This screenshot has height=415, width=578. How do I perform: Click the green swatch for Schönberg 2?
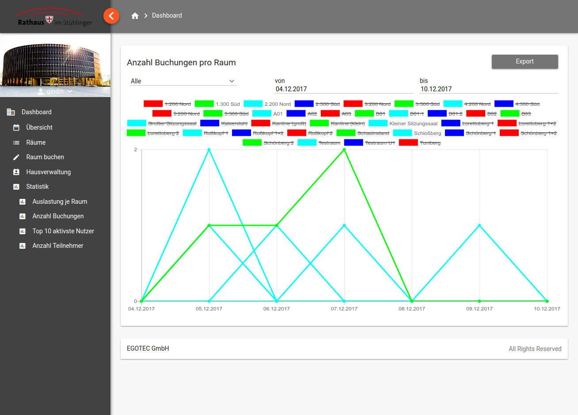[252, 142]
